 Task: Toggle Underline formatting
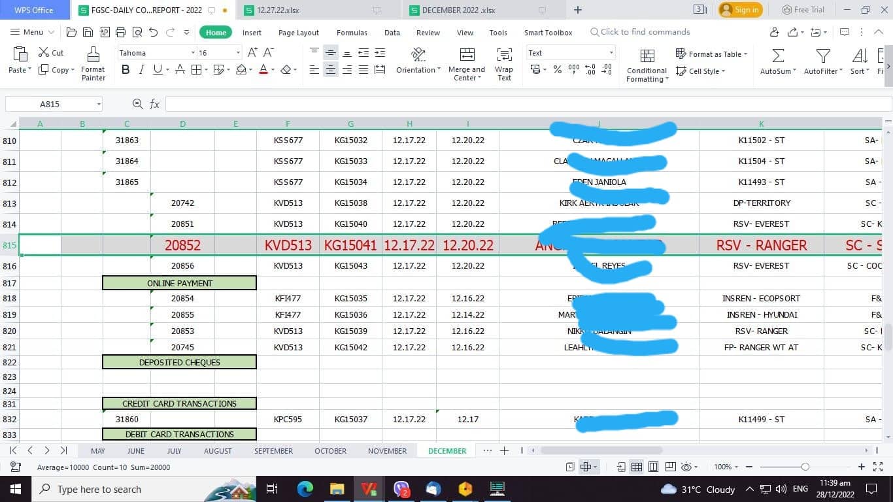tap(158, 70)
